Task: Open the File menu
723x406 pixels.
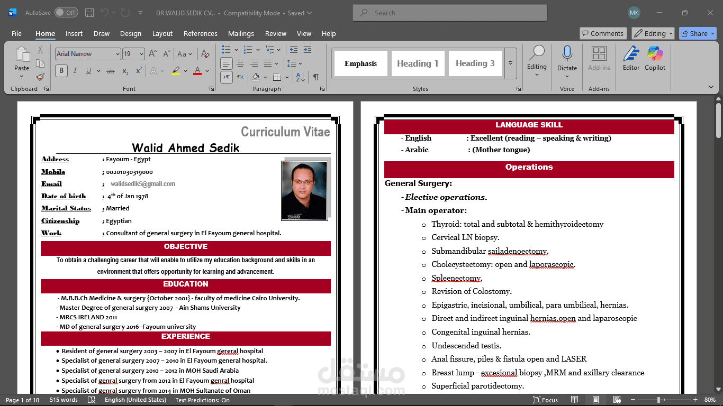Action: click(16, 33)
